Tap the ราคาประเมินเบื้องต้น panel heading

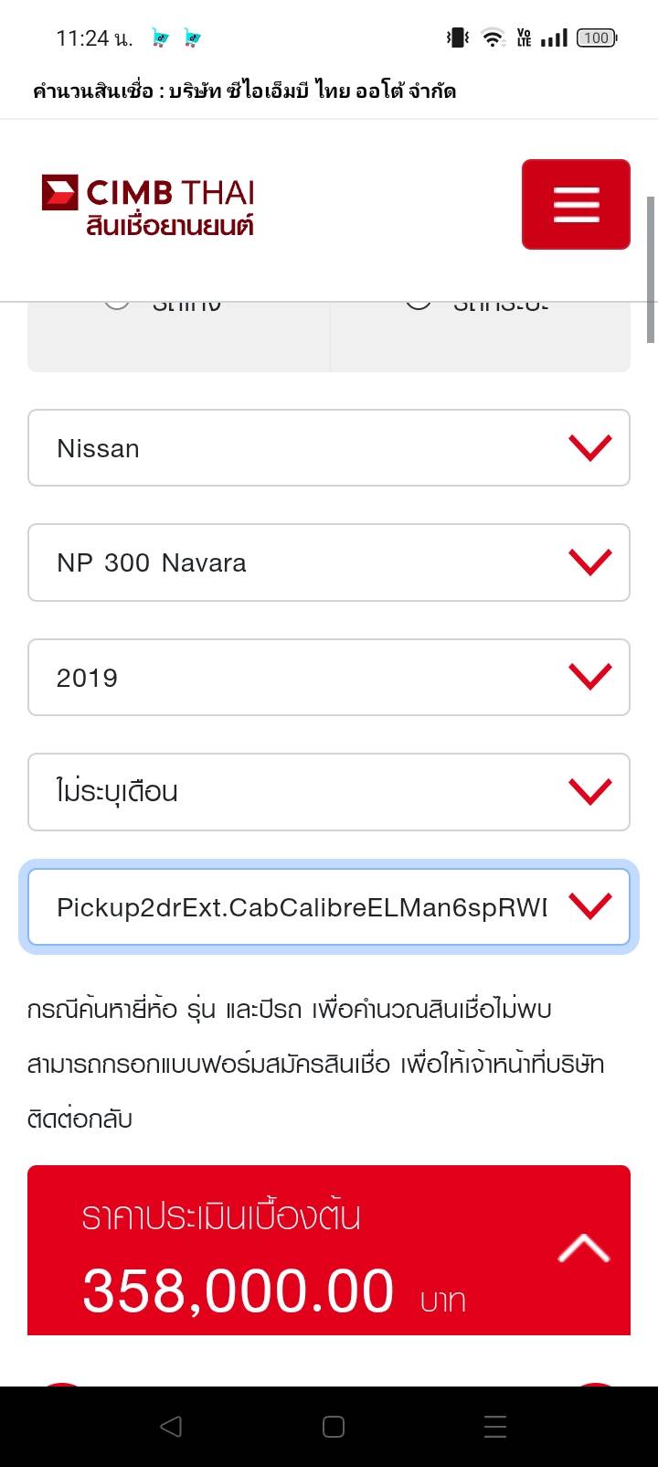[x=221, y=1216]
